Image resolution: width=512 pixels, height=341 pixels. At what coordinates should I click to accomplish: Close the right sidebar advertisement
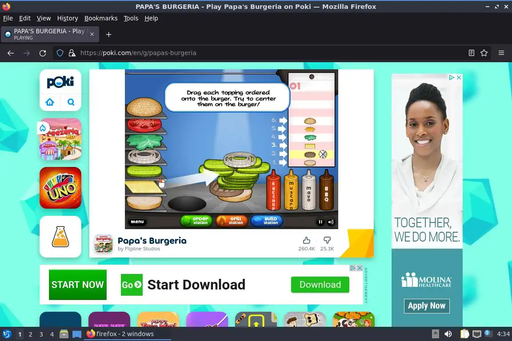point(459,77)
